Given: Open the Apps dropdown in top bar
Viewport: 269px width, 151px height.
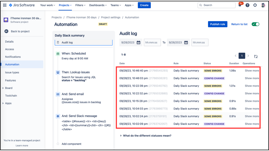Looking at the screenshot, I should (129, 5).
